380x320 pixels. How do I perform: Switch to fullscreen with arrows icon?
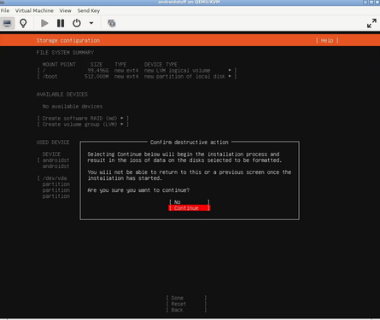[371, 23]
